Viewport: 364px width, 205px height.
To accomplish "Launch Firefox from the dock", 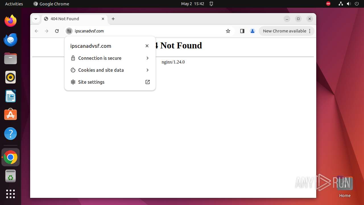I will 11,21.
